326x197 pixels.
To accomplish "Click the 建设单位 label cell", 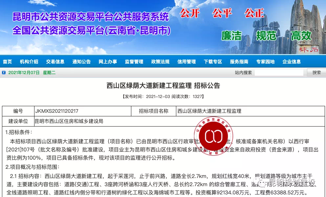I will pos(18,121).
